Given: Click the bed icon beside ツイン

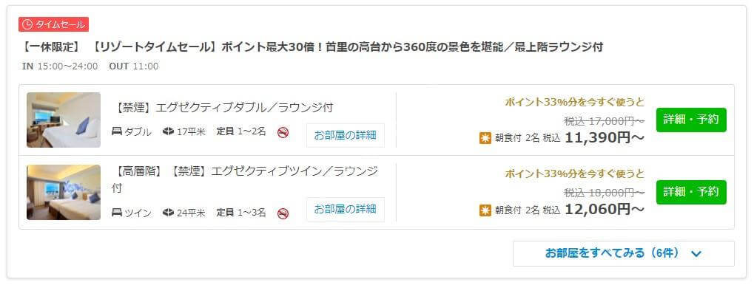Looking at the screenshot, I should [117, 213].
